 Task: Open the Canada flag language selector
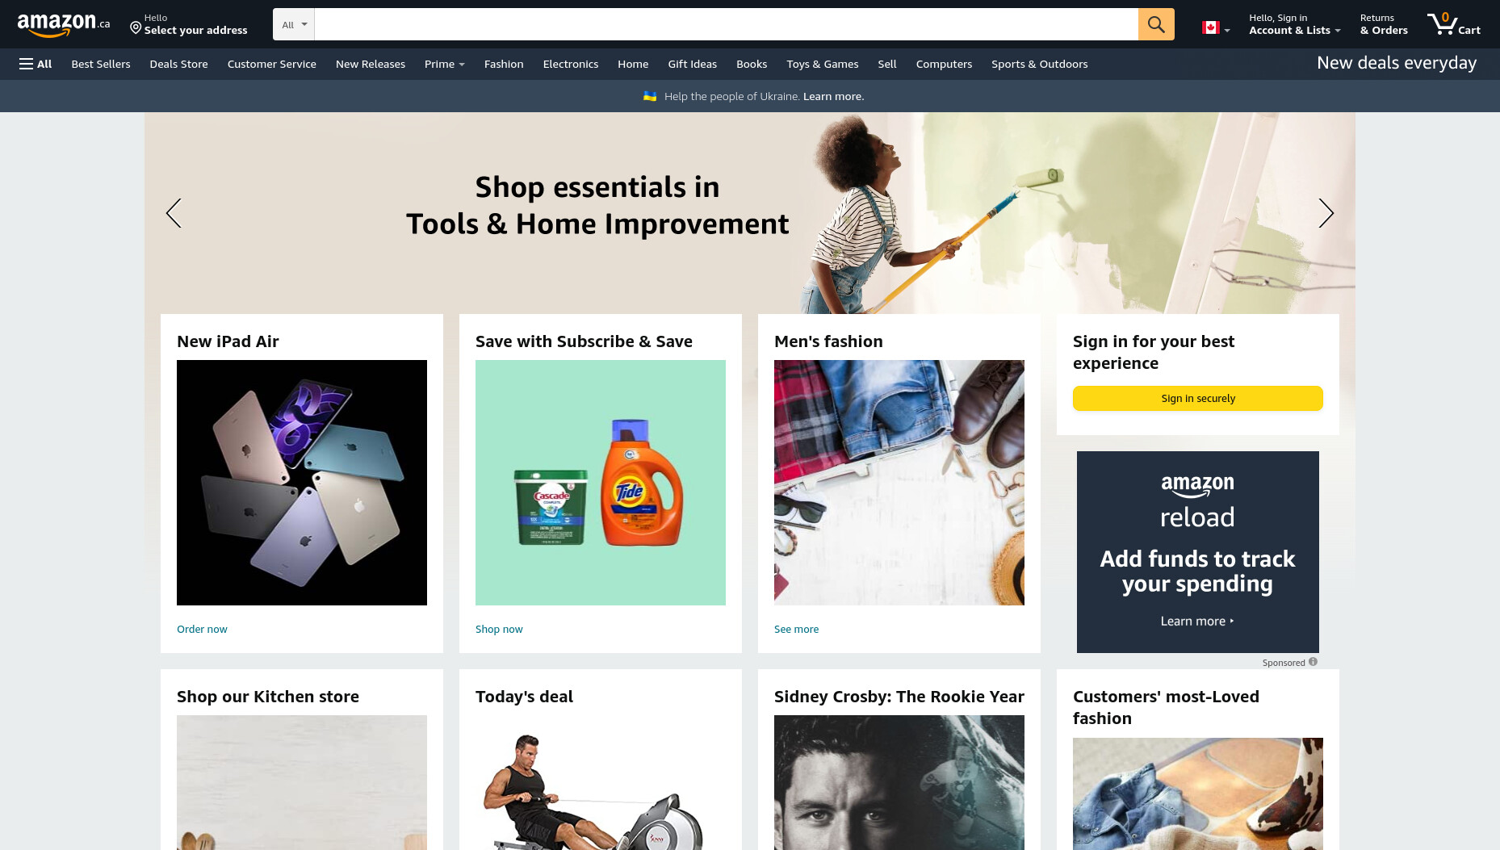point(1216,27)
